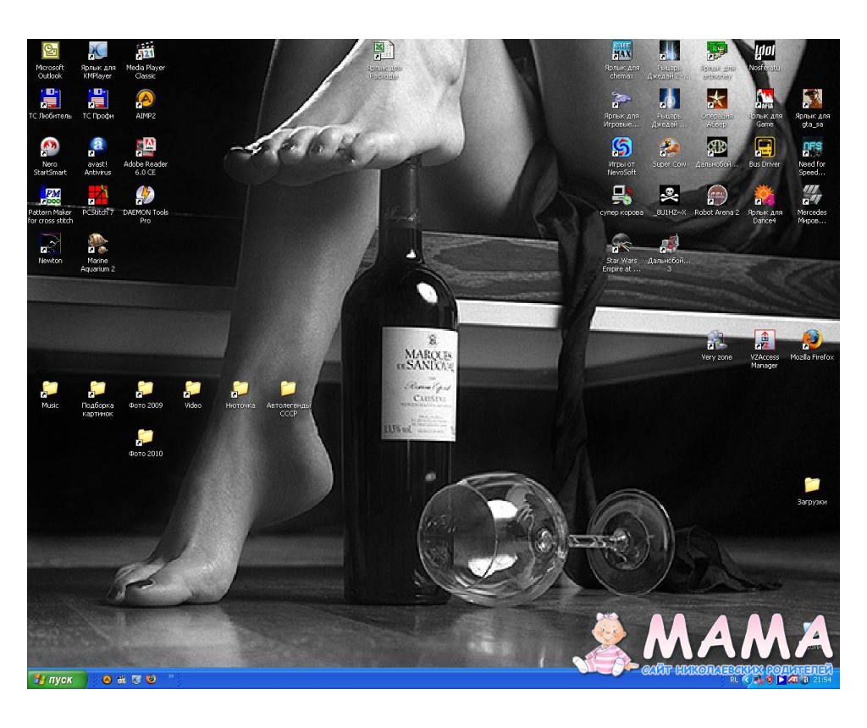Launch Adobe Reader 6.0 CE
The image size is (867, 728).
pyautogui.click(x=146, y=148)
